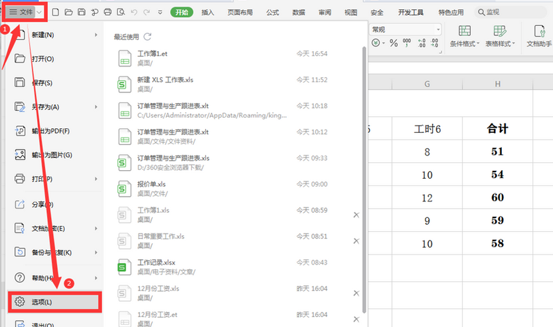553x327 pixels.
Task: Choose 打开(O) in the file menu
Action: click(54, 58)
